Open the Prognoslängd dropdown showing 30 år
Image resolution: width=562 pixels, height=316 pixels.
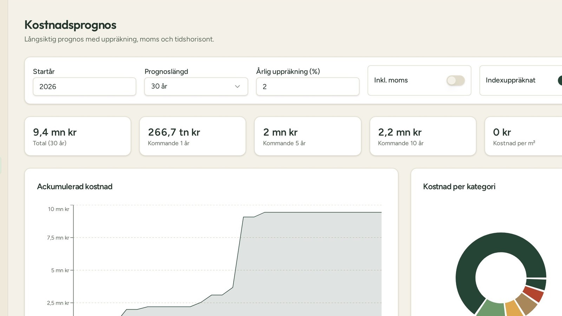(196, 86)
